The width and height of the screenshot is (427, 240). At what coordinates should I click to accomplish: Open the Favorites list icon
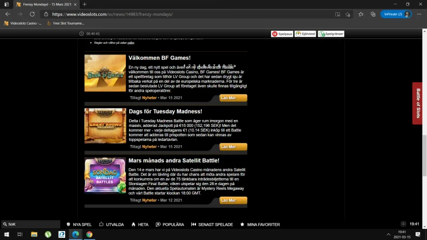[x=361, y=14]
